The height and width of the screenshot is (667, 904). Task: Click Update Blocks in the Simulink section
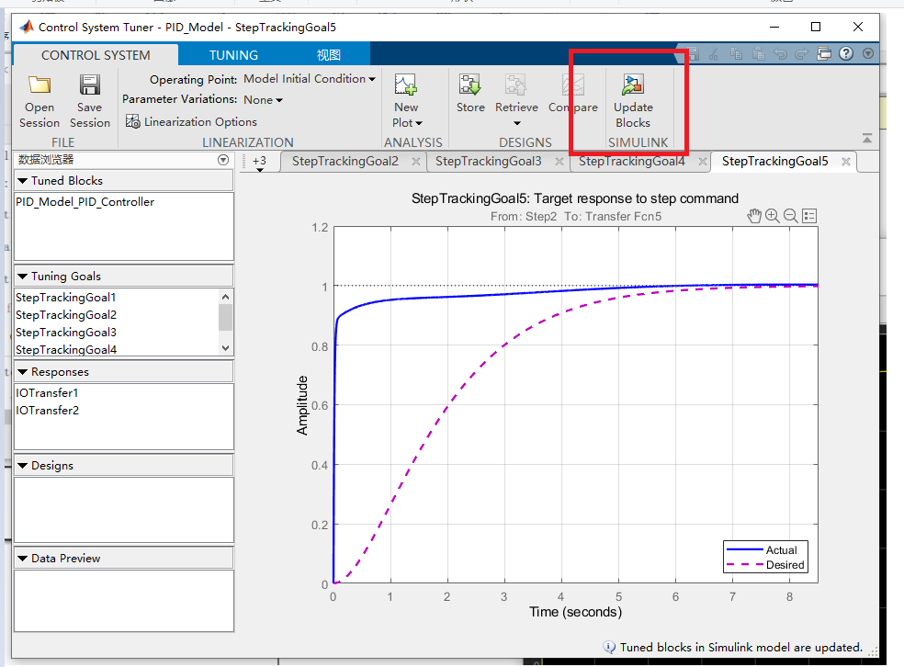click(x=632, y=99)
